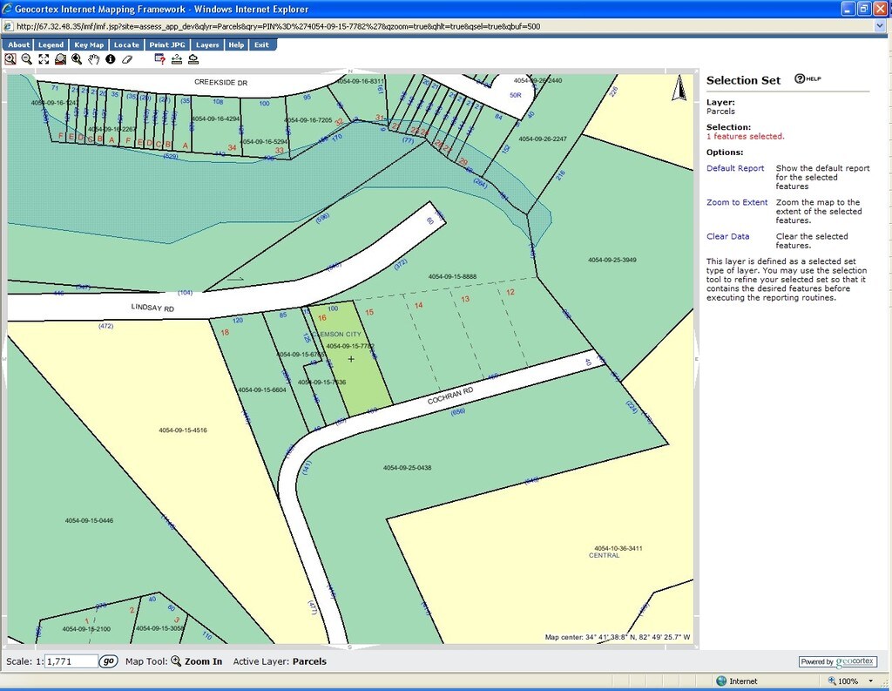Expand the browser address bar dropdown
The height and width of the screenshot is (691, 892).
879,26
